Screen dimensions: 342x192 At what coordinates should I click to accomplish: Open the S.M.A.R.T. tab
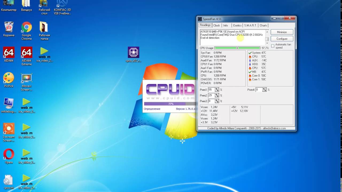click(250, 25)
